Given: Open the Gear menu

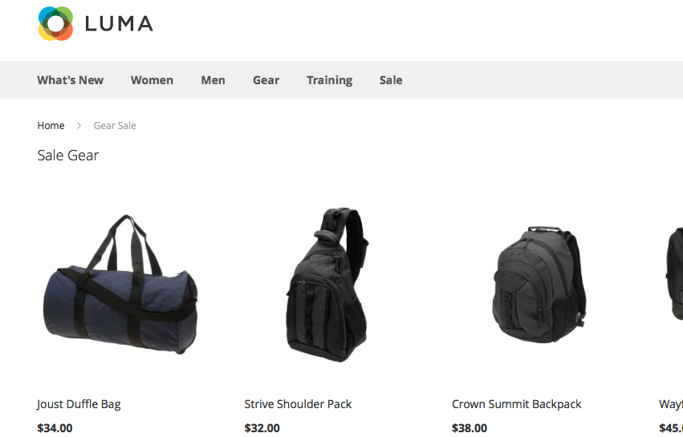Looking at the screenshot, I should pyautogui.click(x=266, y=80).
